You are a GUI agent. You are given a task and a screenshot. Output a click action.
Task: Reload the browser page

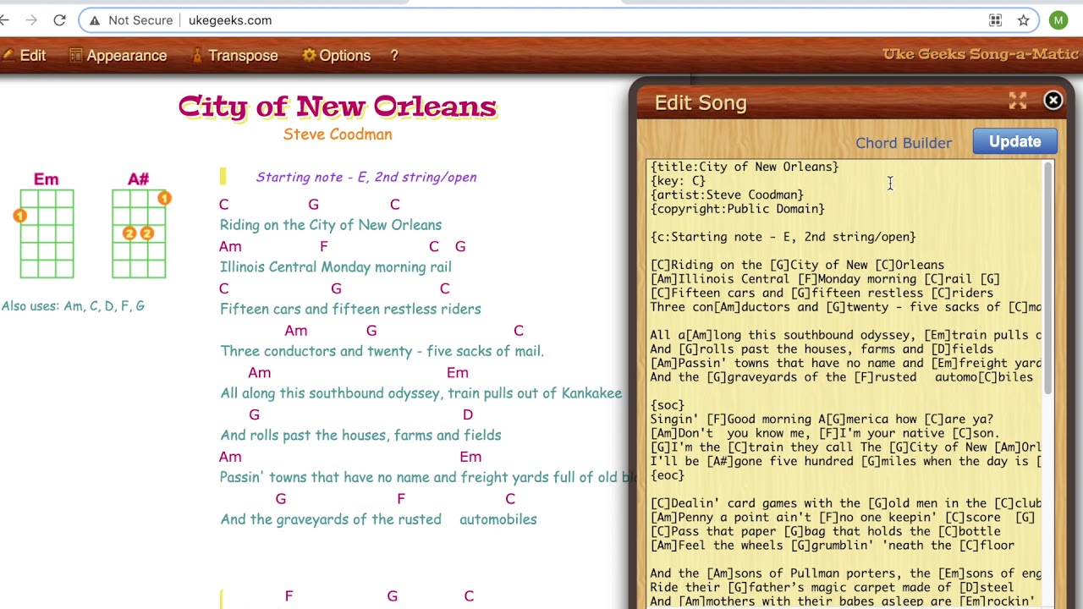click(x=59, y=20)
